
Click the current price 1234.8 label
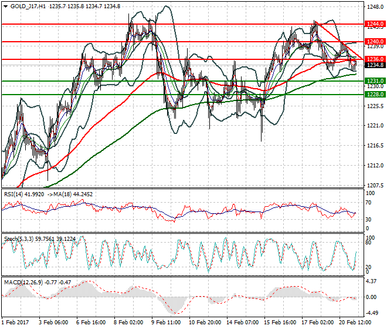[x=375, y=65]
